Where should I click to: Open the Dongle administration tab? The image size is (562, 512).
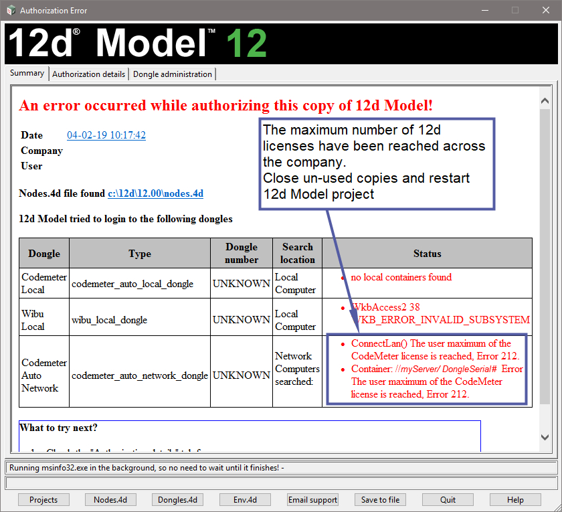173,74
